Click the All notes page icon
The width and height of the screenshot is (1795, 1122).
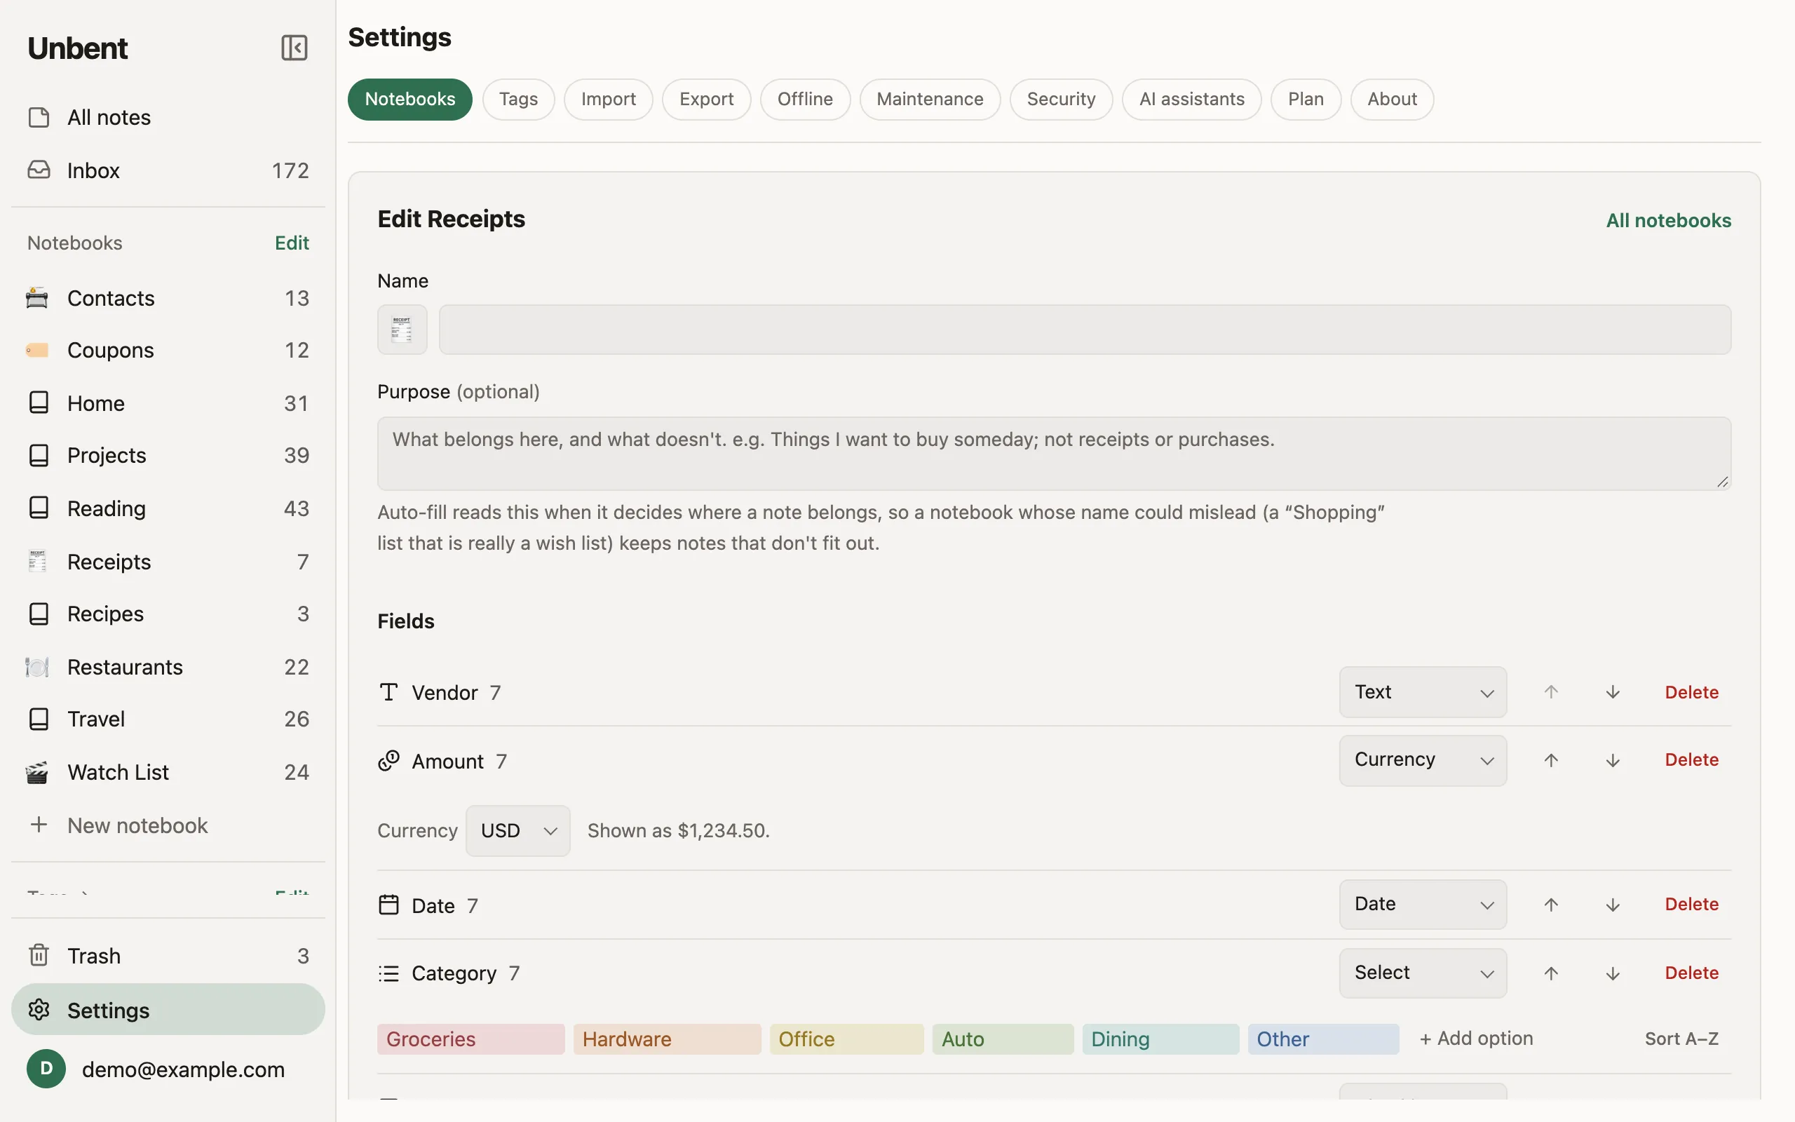(x=39, y=117)
